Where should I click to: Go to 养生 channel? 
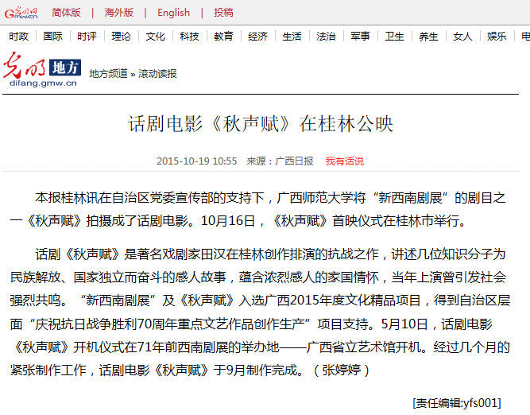tap(428, 36)
